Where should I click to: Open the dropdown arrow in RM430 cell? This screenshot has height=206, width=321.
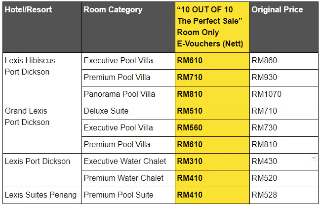pyautogui.click(x=314, y=158)
